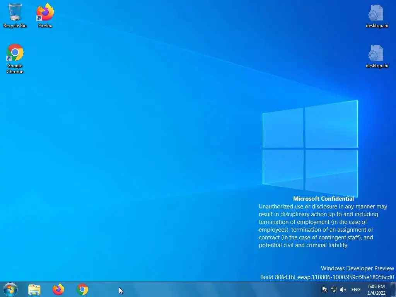Screen dimensions: 396x297
Task: Open the network status tray icon
Action: tap(334, 289)
